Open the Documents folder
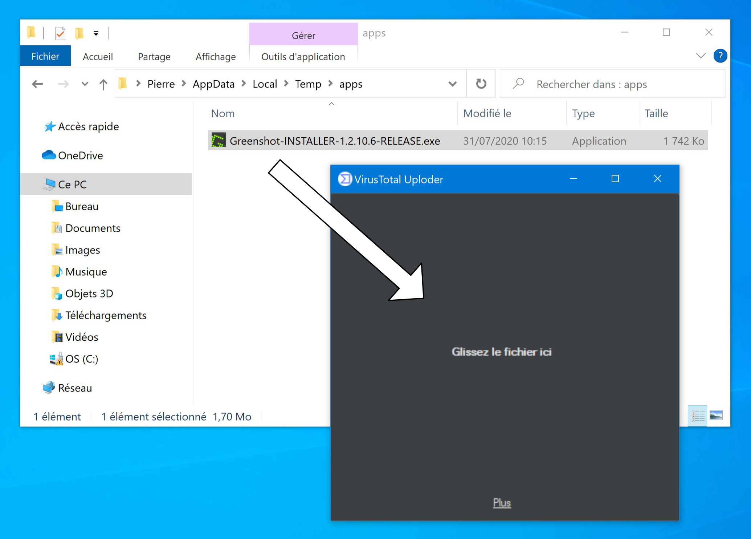751x539 pixels. click(x=93, y=228)
